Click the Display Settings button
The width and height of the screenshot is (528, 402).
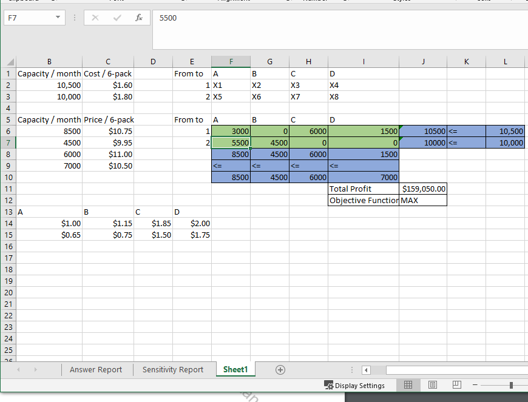coord(361,385)
